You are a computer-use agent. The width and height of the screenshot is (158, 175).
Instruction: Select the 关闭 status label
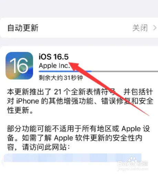click(140, 28)
